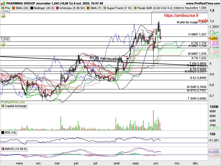Viewport: 221px width, 166px height.
Task: Open the www.ProRealTime.com link at top
Action: point(203,3)
